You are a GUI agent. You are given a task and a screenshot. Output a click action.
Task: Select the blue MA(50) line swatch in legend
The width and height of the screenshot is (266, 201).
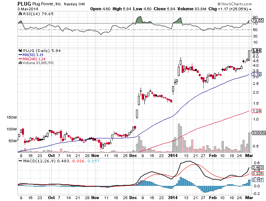[x=21, y=55]
